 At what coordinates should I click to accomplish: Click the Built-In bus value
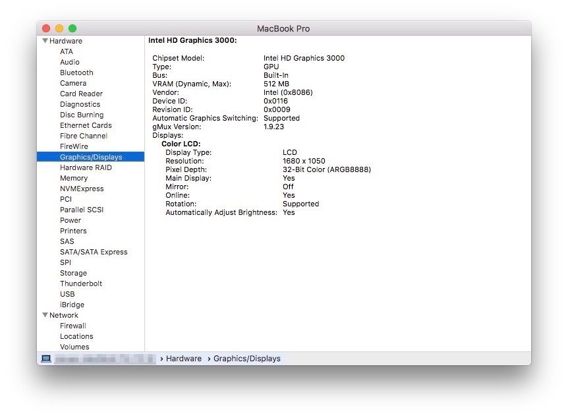(x=275, y=75)
